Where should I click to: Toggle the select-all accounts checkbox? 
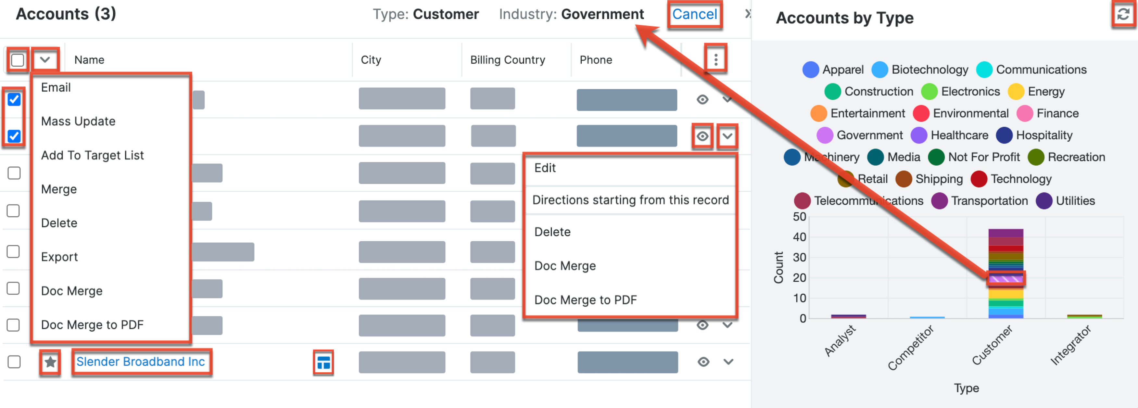(18, 60)
